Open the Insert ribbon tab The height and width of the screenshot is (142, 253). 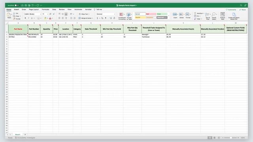[x=17, y=9]
